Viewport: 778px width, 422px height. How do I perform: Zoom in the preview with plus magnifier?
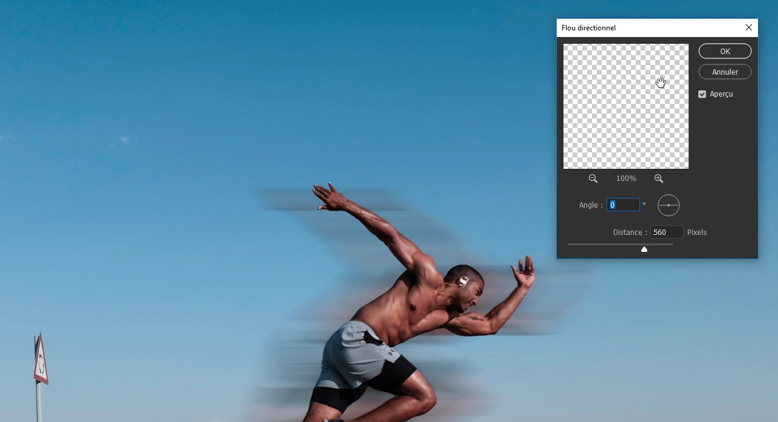(659, 179)
